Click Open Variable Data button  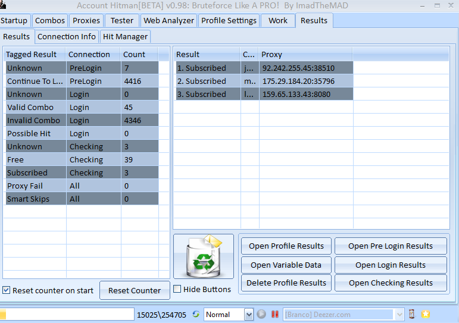(x=286, y=265)
